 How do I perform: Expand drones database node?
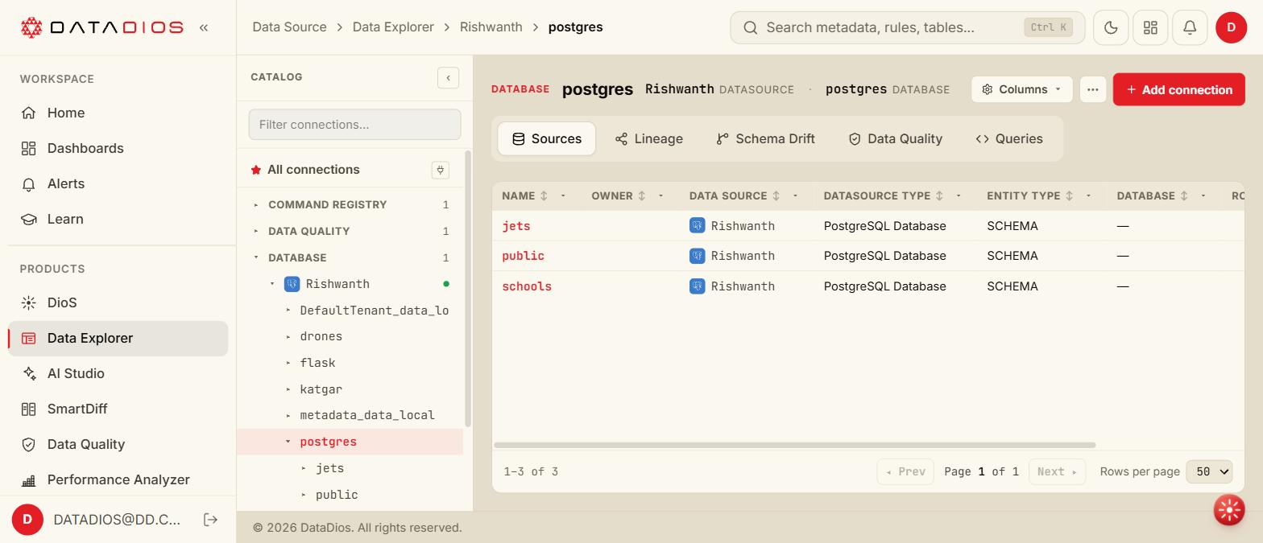(x=288, y=336)
